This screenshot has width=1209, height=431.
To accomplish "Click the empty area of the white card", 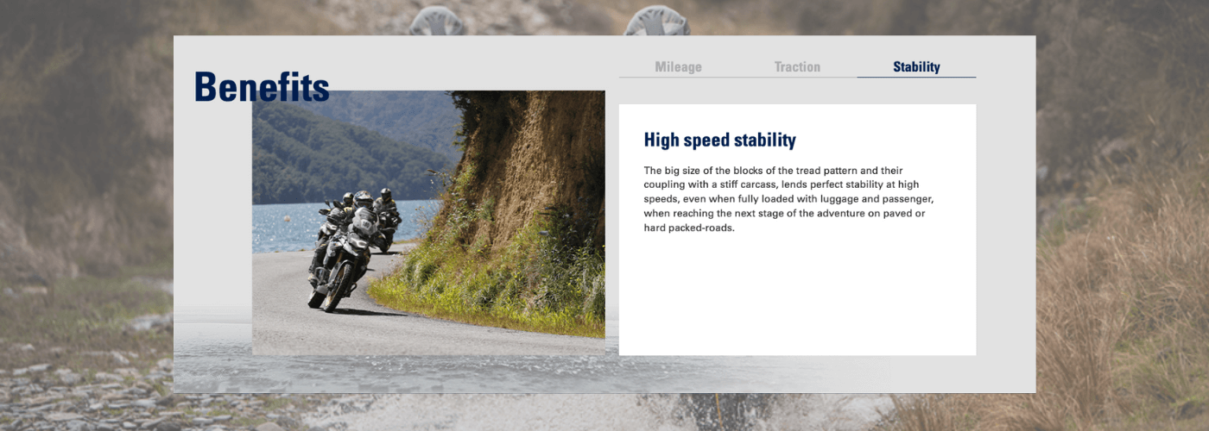I will point(796,302).
